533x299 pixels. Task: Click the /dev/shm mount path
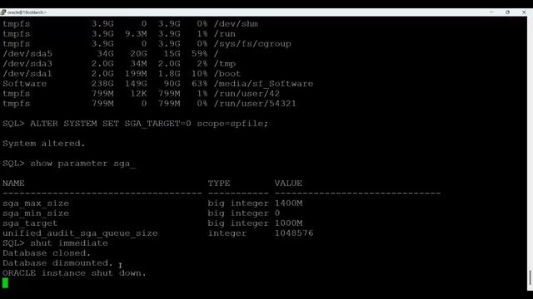pyautogui.click(x=236, y=24)
